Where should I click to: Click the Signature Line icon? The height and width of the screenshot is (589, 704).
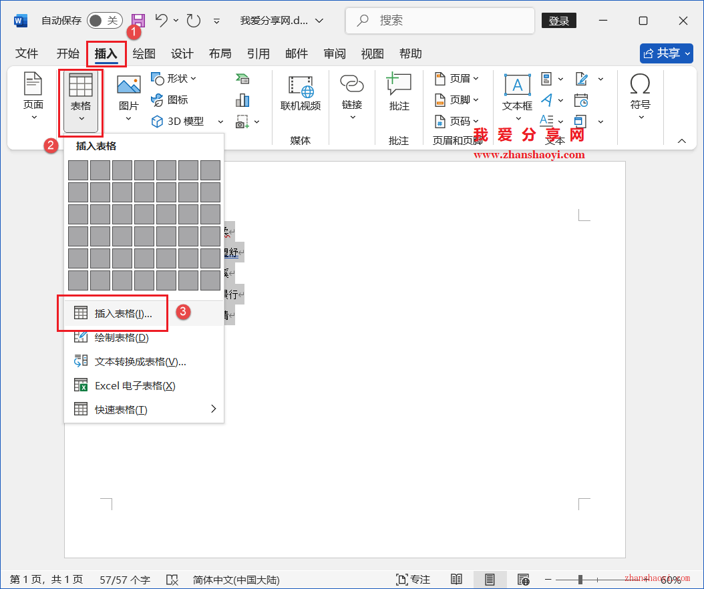pos(581,79)
